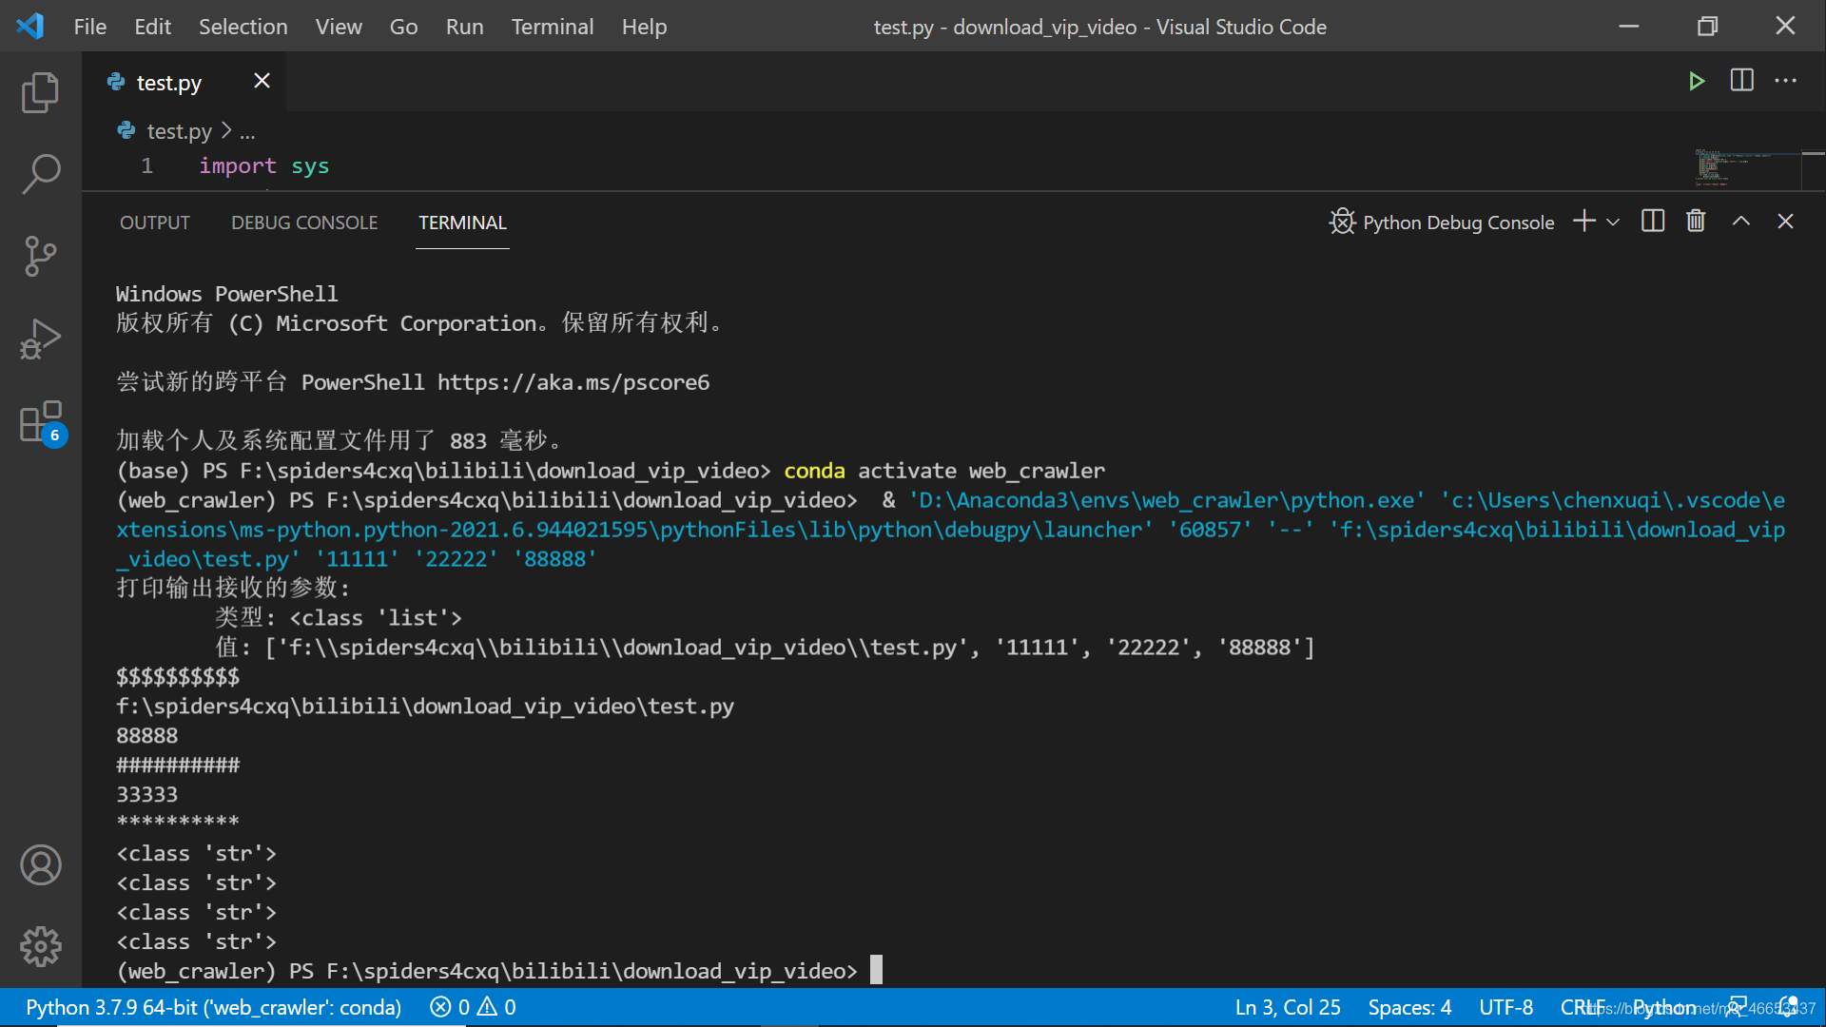Select the Python 3.7.9 interpreter in status bar
Viewport: 1826px width, 1027px height.
coord(213,1007)
